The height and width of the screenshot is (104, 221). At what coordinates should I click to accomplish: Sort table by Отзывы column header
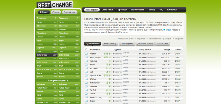[x=177, y=50]
